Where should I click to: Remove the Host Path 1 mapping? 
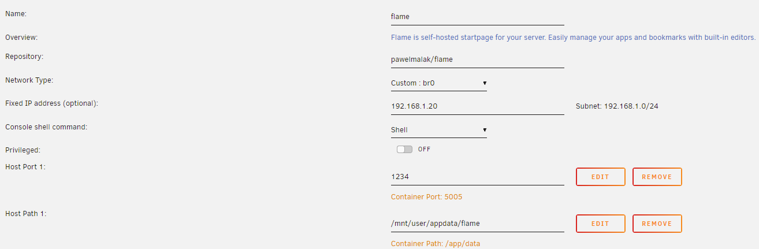657,224
